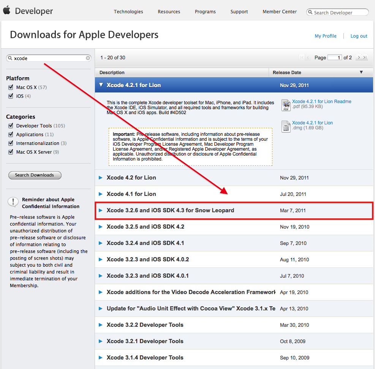Image resolution: width=375 pixels, height=369 pixels.
Task: Uncheck the Developer Tools category
Action: click(11, 126)
